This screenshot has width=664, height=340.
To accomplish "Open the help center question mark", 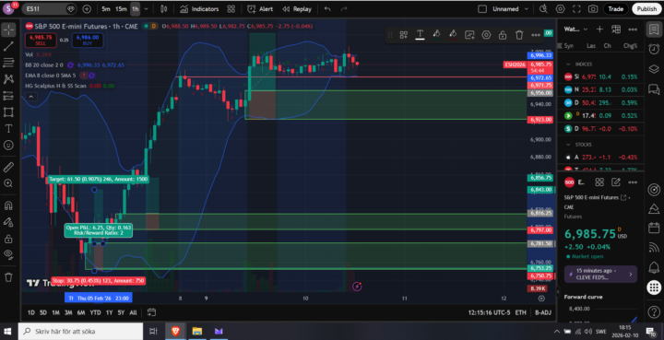I will click(x=654, y=312).
